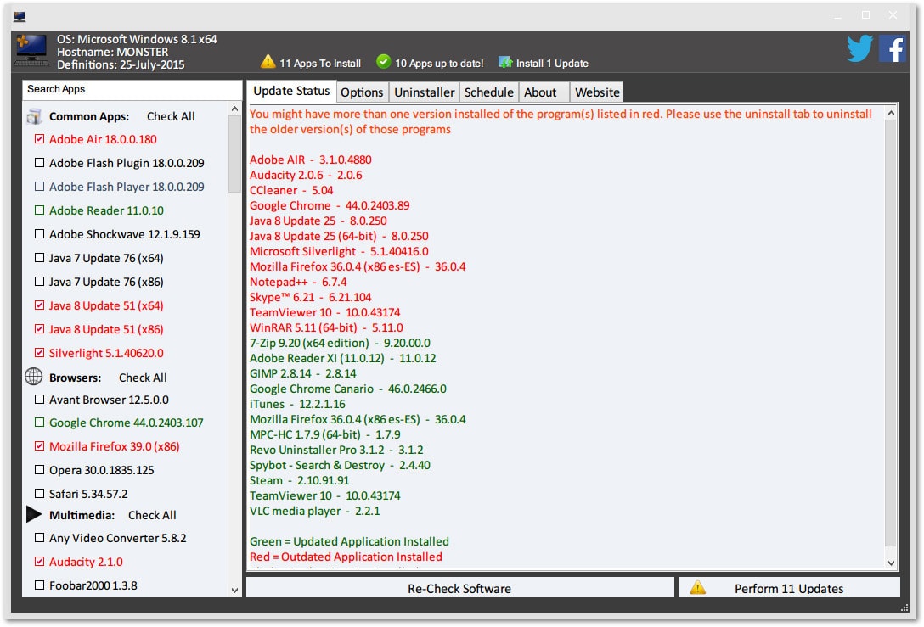Screen dimensions: 924x627
Task: Click the green checkmark icon for up-to-date apps
Action: pyautogui.click(x=384, y=61)
